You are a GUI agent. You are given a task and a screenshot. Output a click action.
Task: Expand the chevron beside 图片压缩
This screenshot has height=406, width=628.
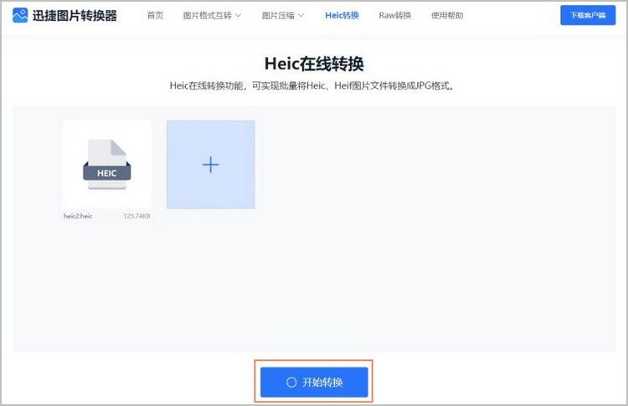pyautogui.click(x=301, y=15)
